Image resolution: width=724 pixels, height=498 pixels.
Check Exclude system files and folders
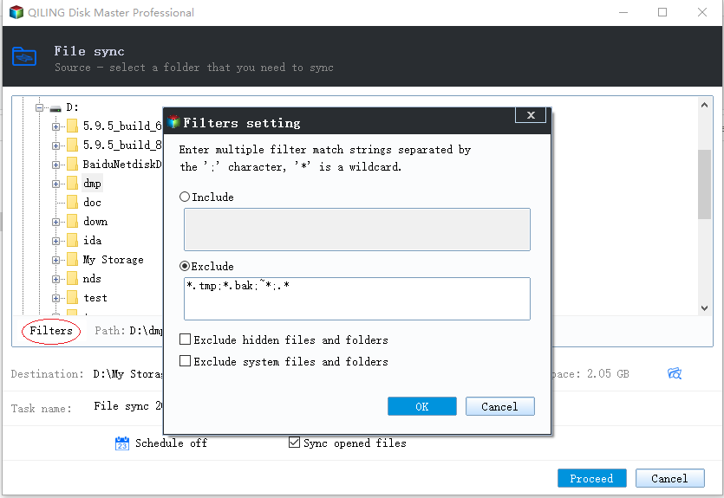point(186,361)
